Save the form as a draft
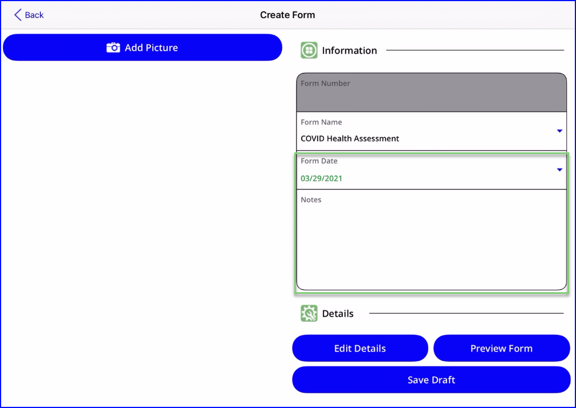This screenshot has width=576, height=408. click(x=431, y=379)
